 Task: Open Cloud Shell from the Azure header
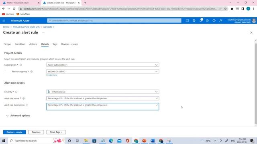187,20
